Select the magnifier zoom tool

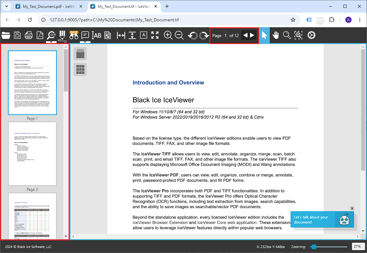tap(287, 35)
